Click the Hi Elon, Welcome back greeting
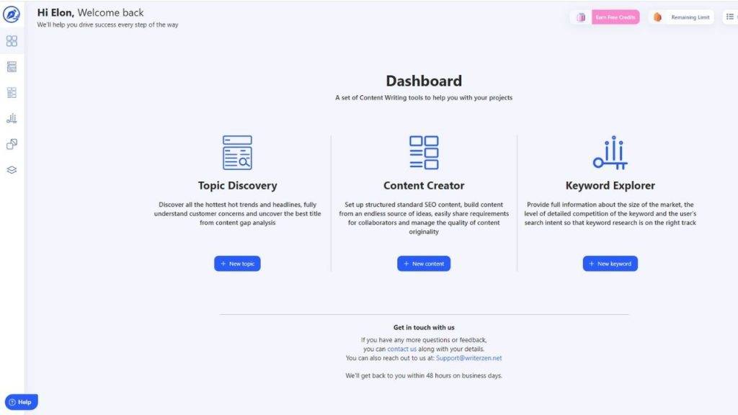 click(90, 13)
